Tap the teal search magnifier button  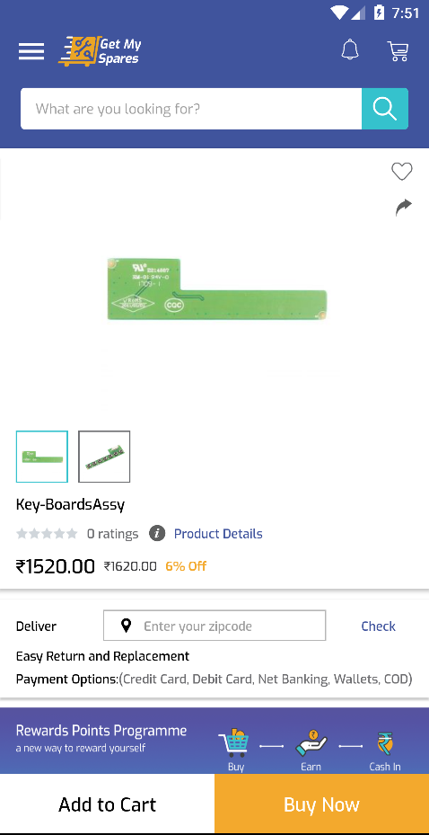click(x=385, y=109)
